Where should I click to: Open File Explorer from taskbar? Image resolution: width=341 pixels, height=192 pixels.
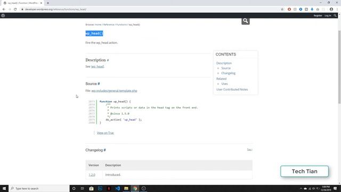click(x=126, y=188)
